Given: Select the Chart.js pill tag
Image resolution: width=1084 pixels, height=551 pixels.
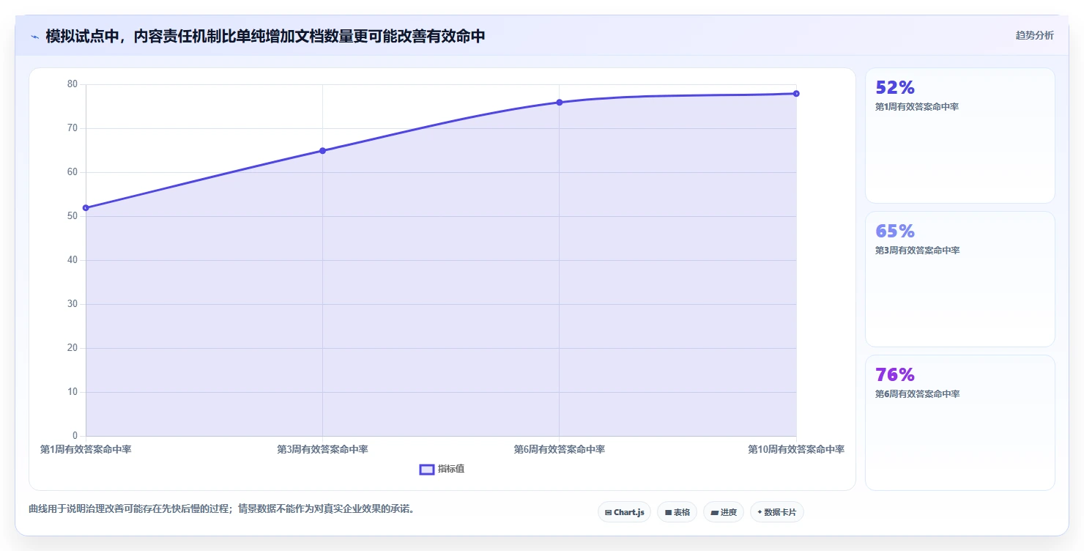Looking at the screenshot, I should [x=624, y=512].
